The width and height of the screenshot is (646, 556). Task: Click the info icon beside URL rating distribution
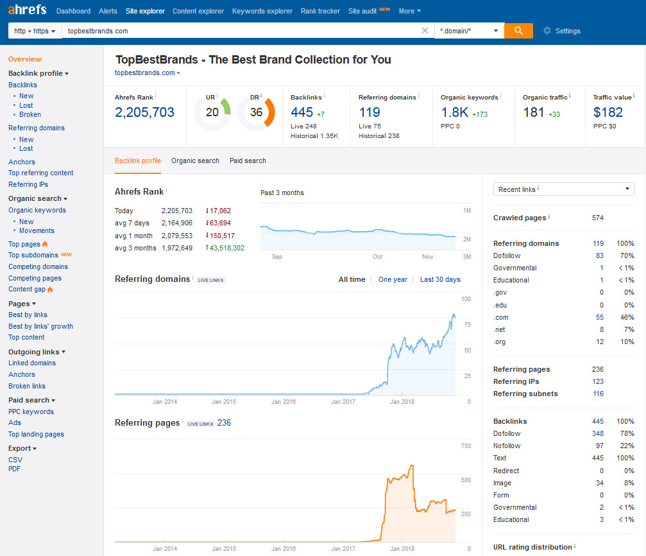click(x=575, y=546)
